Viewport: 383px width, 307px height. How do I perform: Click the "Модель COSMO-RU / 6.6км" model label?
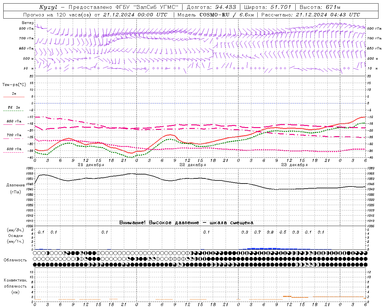pos(216,15)
